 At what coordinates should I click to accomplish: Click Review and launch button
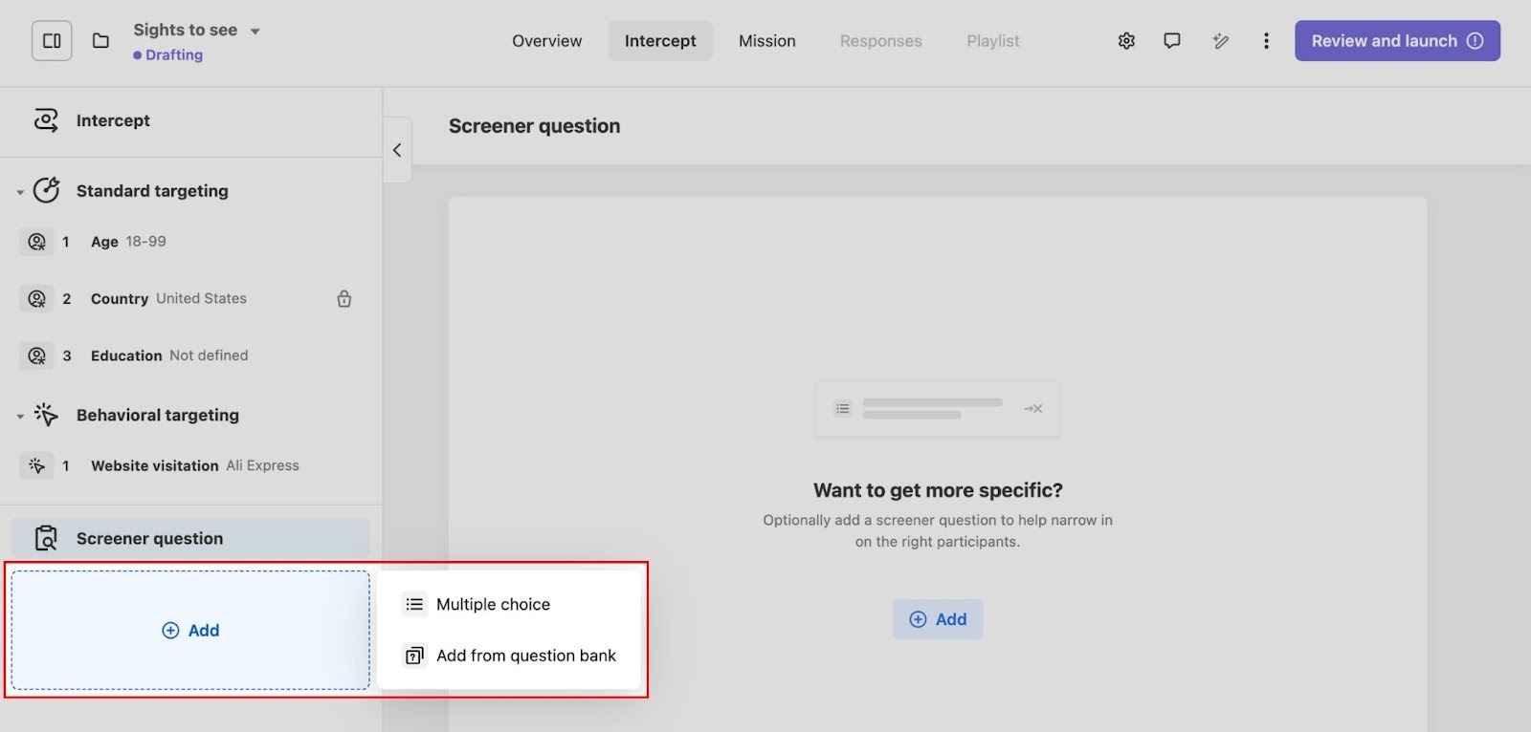[1396, 41]
